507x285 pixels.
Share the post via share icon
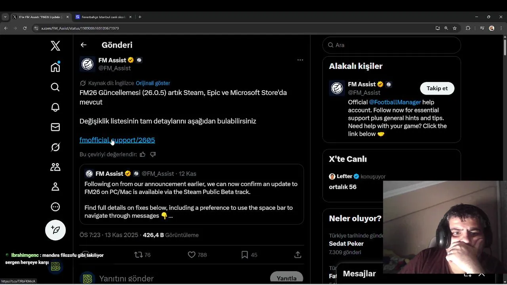coord(298,255)
